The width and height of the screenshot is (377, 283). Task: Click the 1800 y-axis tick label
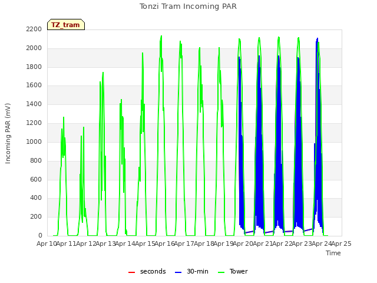point(34,67)
